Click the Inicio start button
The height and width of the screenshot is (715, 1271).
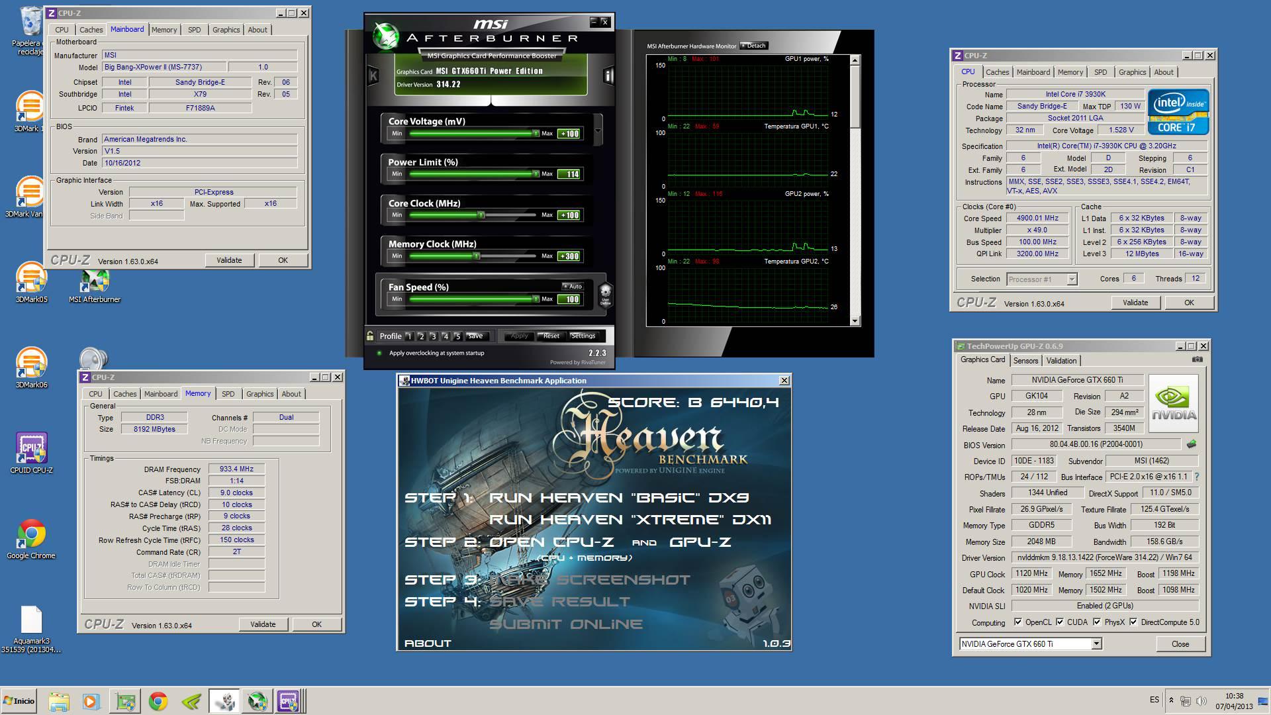click(x=19, y=701)
